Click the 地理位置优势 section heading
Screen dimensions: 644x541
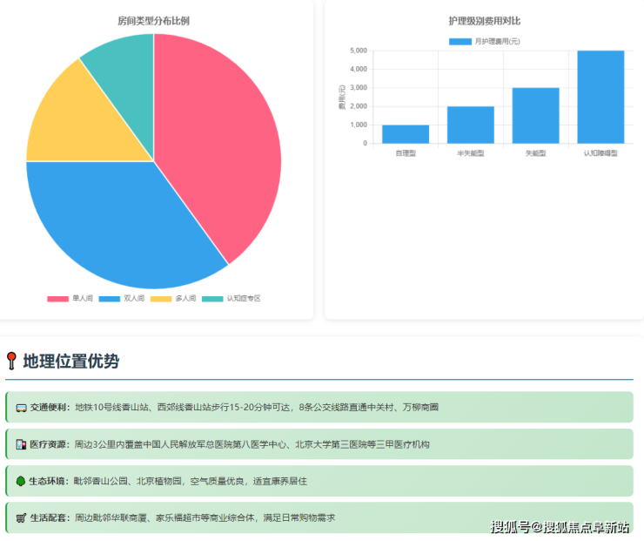pyautogui.click(x=71, y=362)
